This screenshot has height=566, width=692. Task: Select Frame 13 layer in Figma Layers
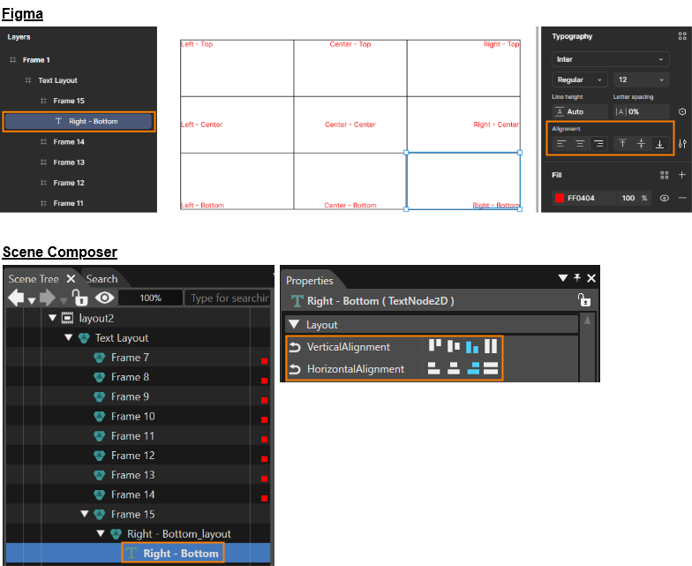click(69, 162)
